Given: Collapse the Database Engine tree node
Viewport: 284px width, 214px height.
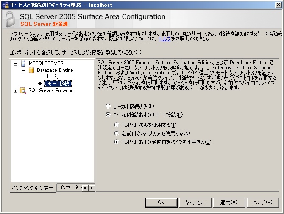Looking at the screenshot, I should click(x=24, y=70).
